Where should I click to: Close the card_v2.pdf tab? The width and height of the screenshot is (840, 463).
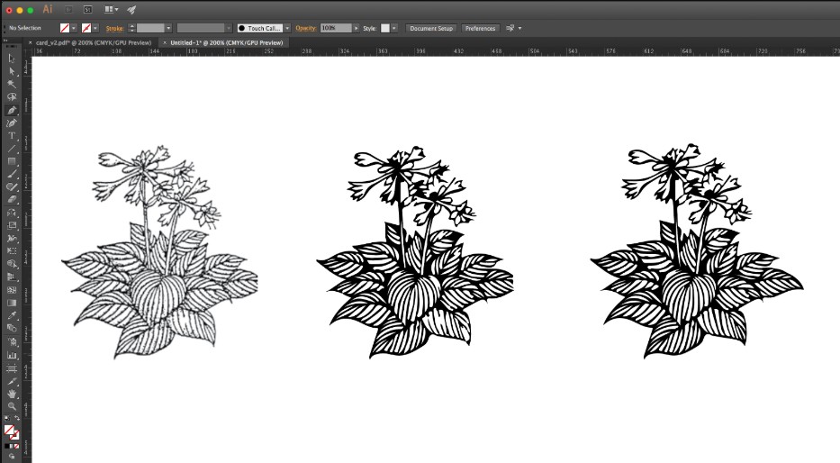coord(30,43)
